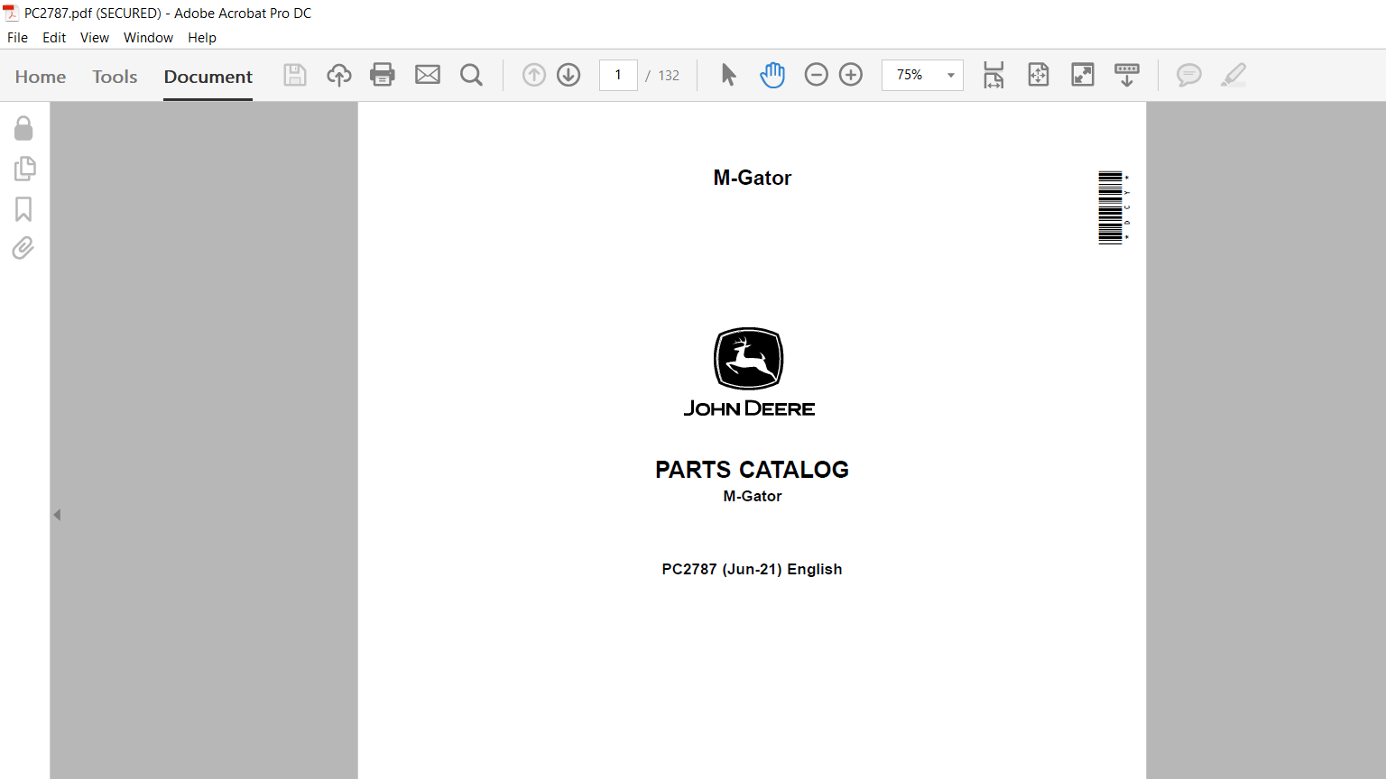Screen dimensions: 1386x779
Task: Activate the Hand pan tool
Action: pos(772,75)
